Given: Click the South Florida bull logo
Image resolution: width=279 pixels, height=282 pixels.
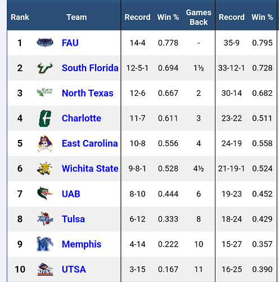Looking at the screenshot, I should tap(45, 68).
